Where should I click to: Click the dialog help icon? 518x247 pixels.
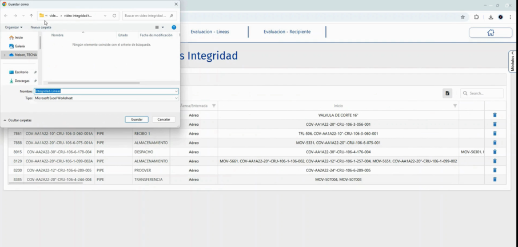174,27
